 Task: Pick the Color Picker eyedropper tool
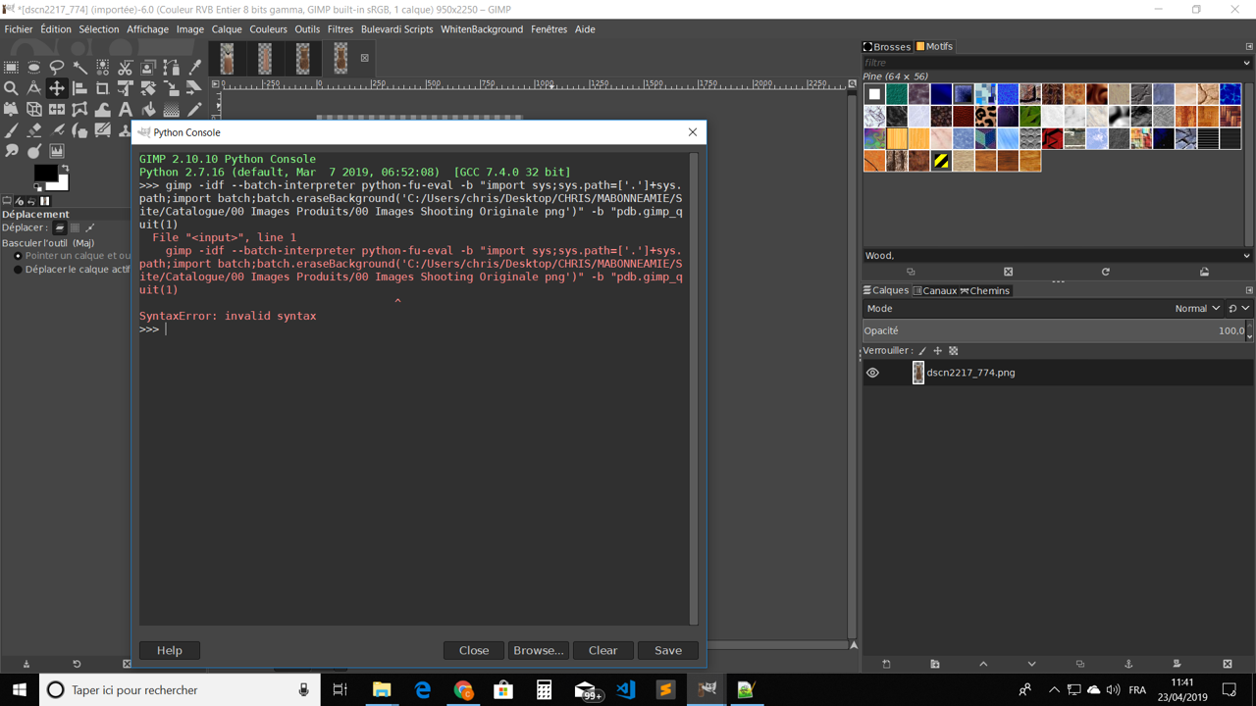(194, 67)
